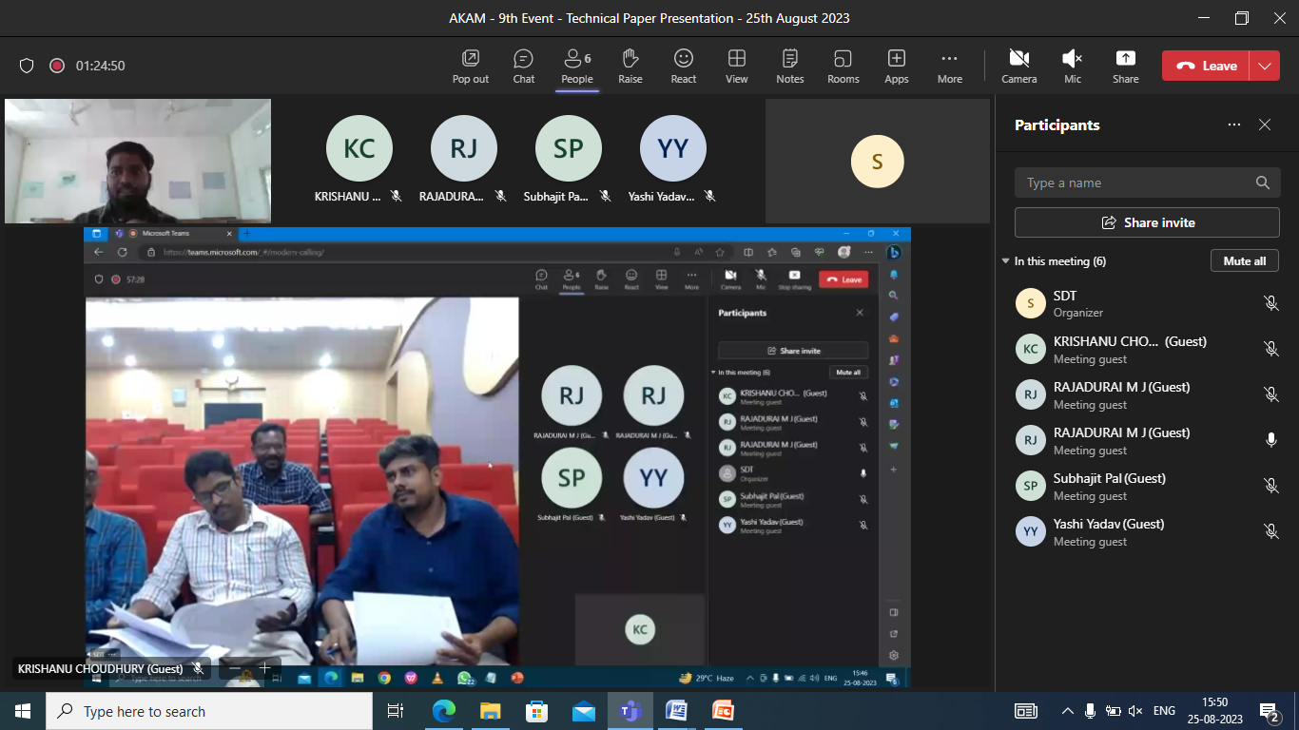Expand the Leave options dropdown arrow
Image resolution: width=1299 pixels, height=730 pixels.
pyautogui.click(x=1264, y=66)
